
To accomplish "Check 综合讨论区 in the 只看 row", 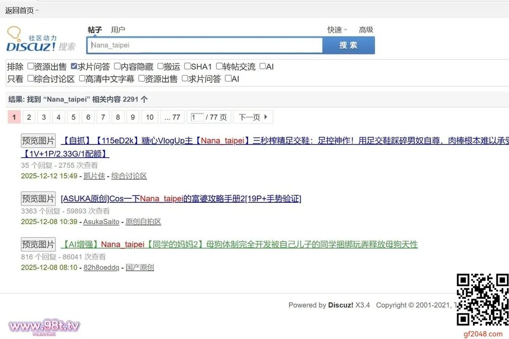I will [31, 78].
